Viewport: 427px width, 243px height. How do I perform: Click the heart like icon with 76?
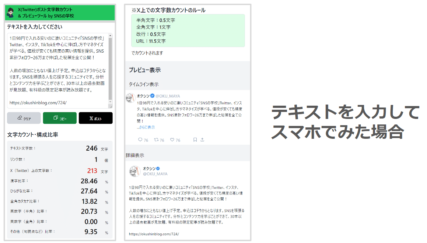(172, 140)
